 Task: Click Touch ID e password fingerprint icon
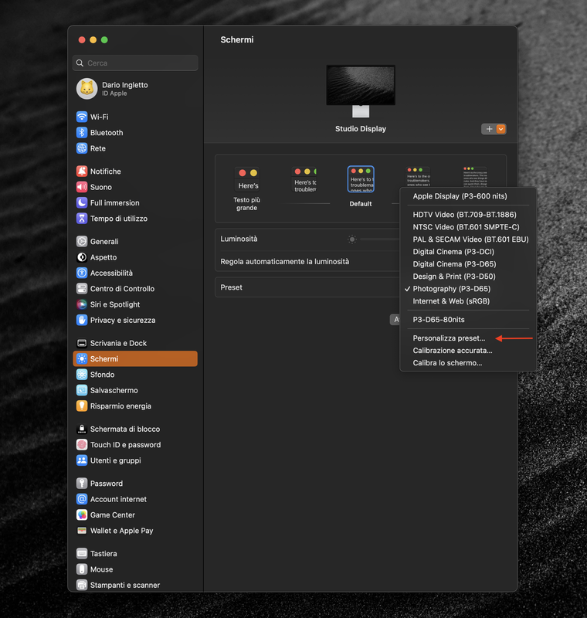click(x=82, y=445)
